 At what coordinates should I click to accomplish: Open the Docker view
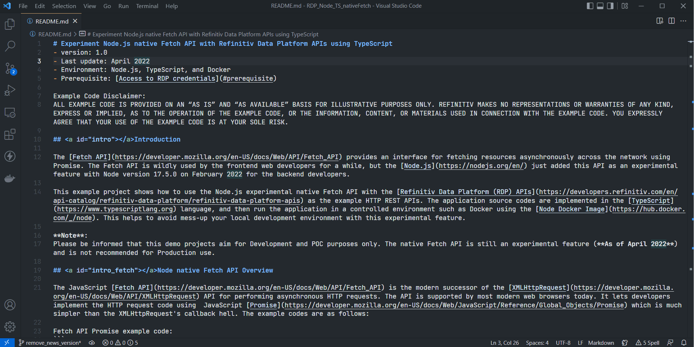pyautogui.click(x=10, y=179)
